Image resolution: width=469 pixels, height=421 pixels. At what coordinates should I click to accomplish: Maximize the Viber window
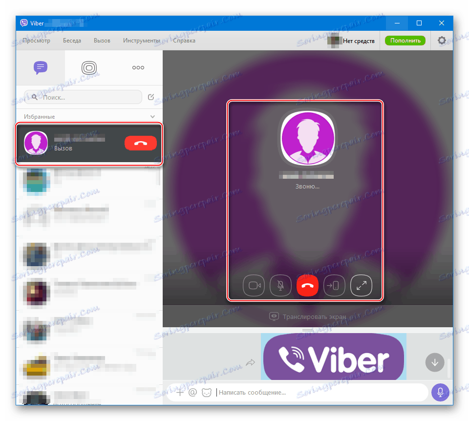419,23
